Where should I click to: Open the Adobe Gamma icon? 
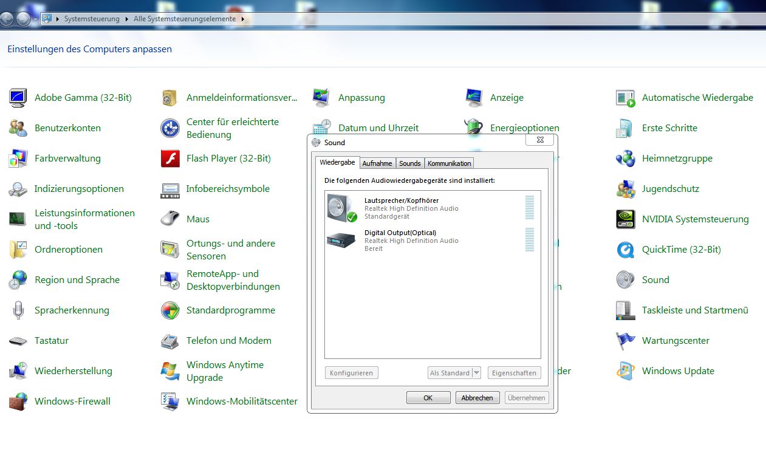tap(18, 98)
